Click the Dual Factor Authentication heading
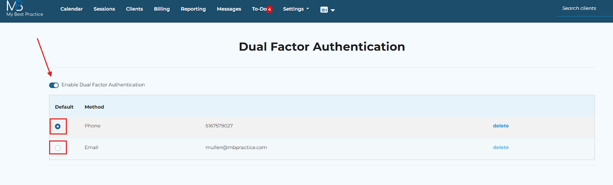This screenshot has height=185, width=613. pyautogui.click(x=322, y=47)
